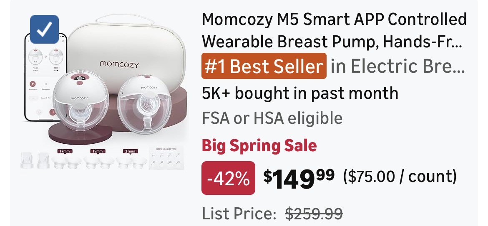Uncheck the blue product selection checkbox
Screen dimensions: 488x226
[44, 29]
